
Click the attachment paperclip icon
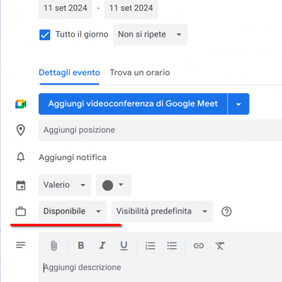(x=54, y=246)
